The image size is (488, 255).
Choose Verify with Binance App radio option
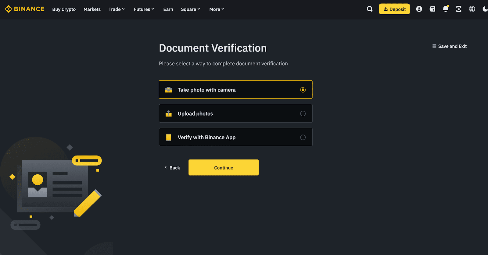[x=303, y=137]
